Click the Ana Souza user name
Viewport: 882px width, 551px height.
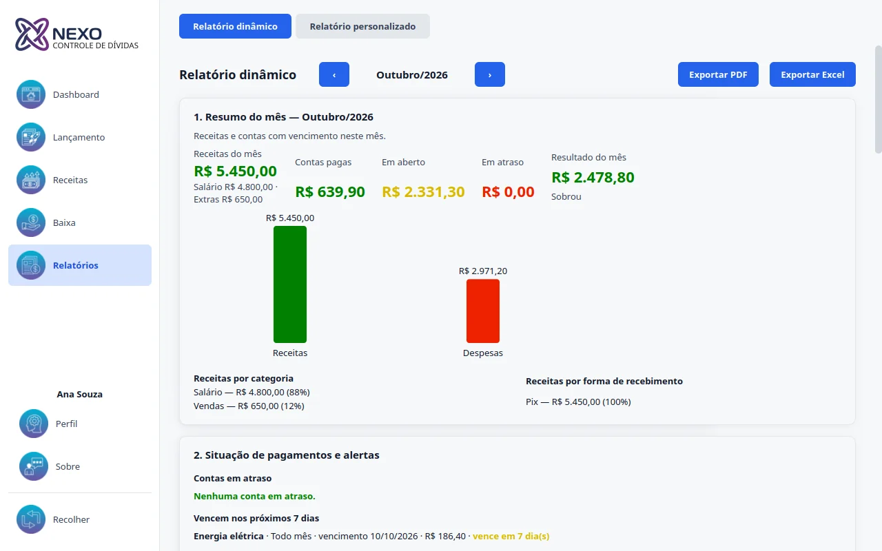point(80,395)
